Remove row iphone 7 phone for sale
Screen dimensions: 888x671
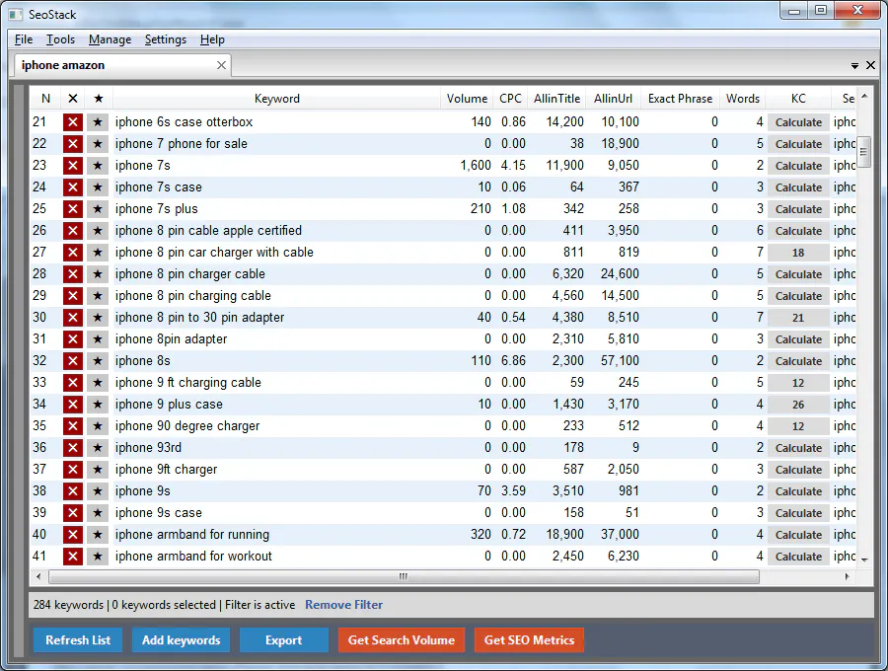pyautogui.click(x=72, y=144)
